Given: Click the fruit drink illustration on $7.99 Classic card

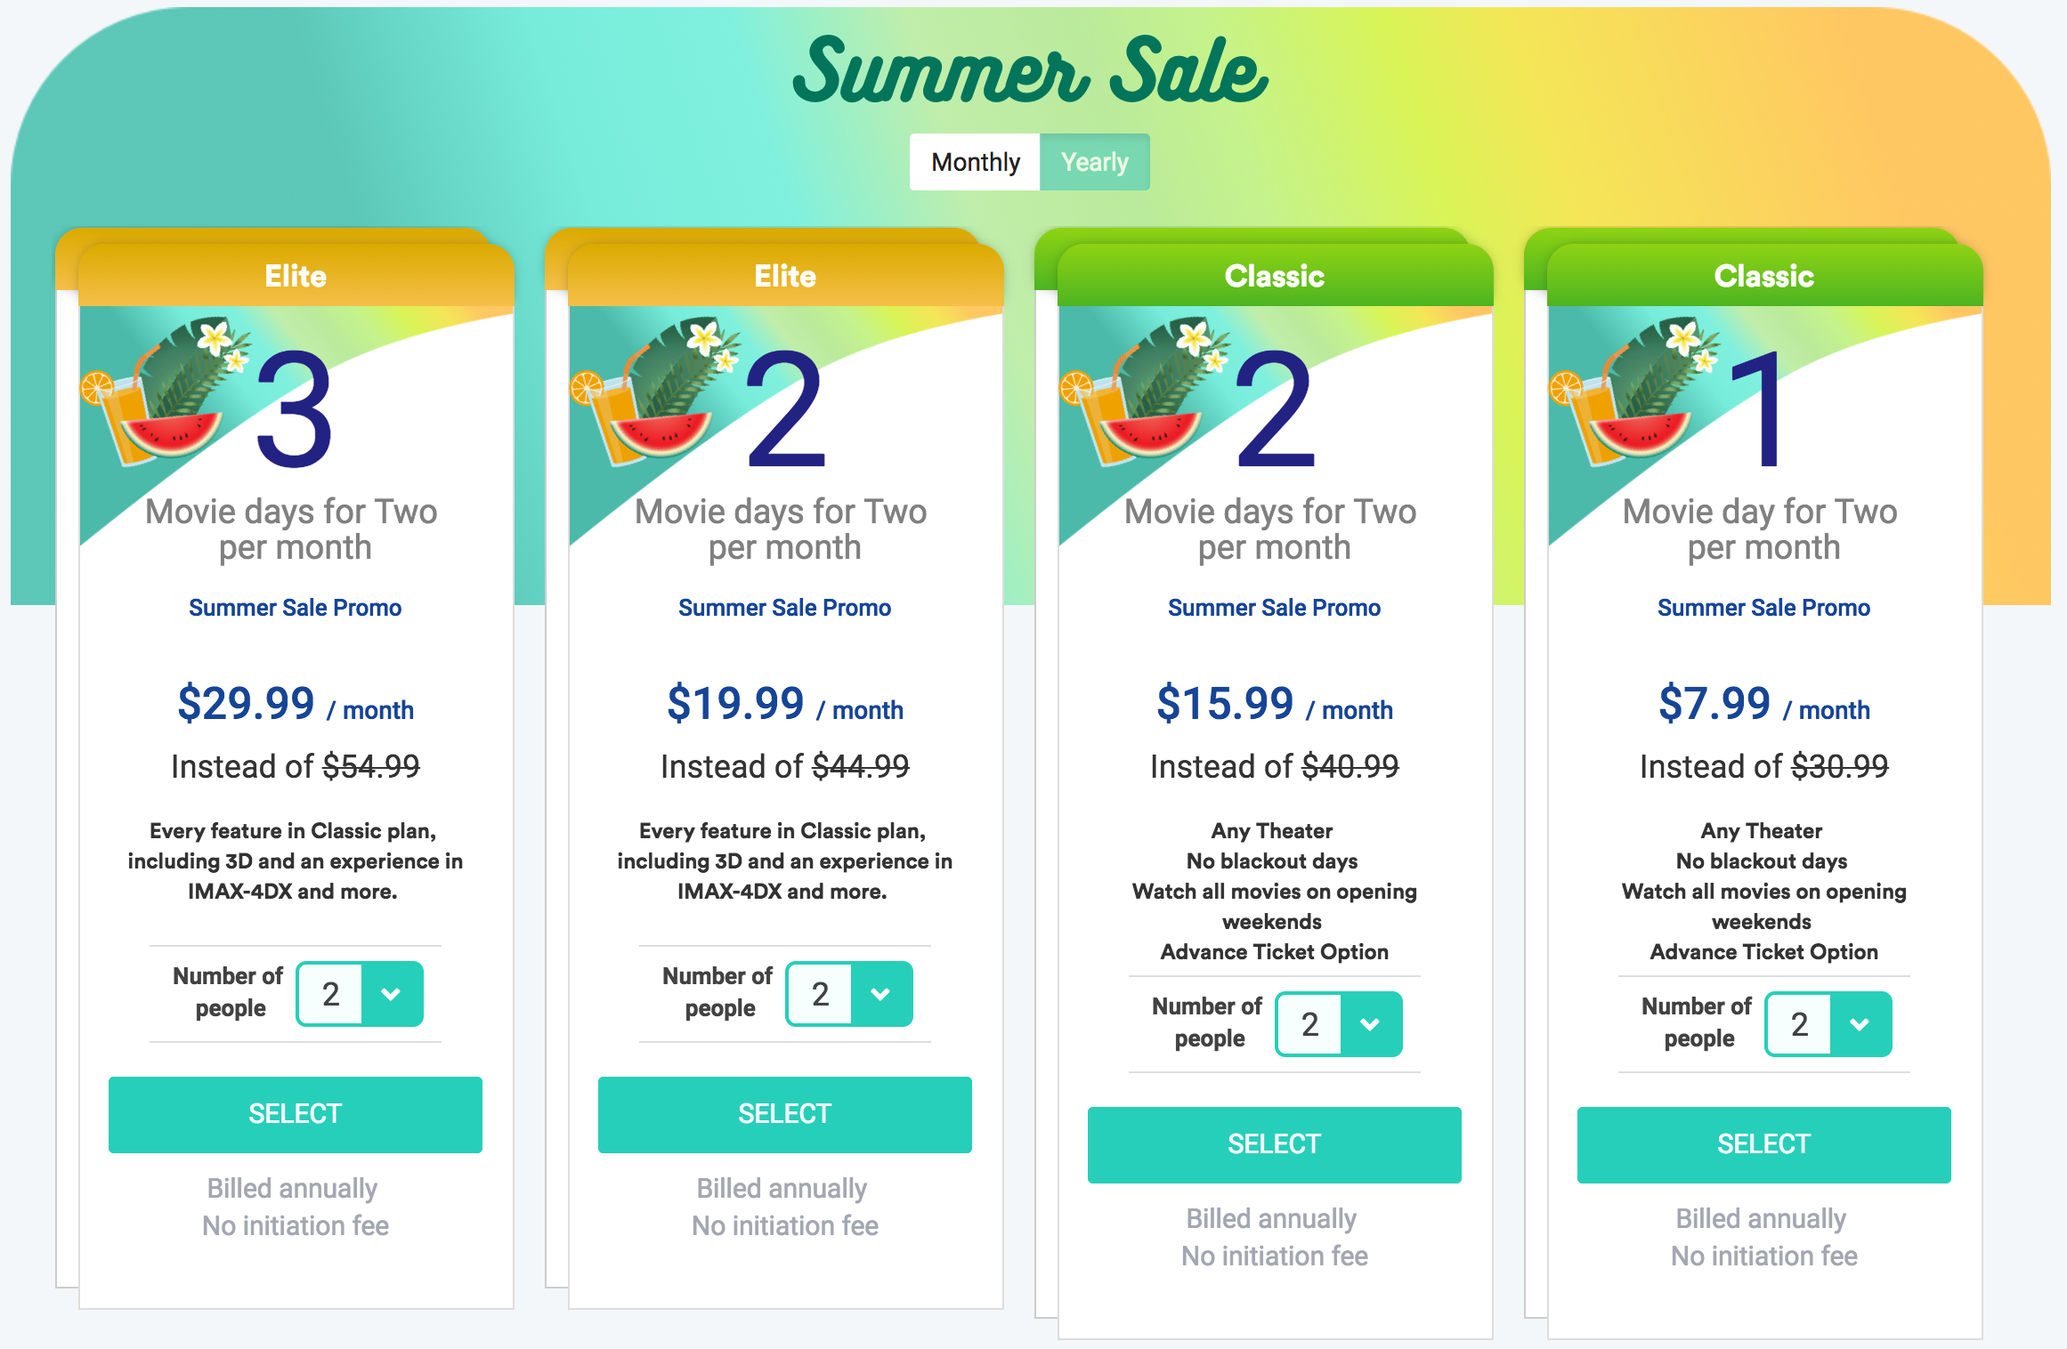Looking at the screenshot, I should (x=1633, y=392).
